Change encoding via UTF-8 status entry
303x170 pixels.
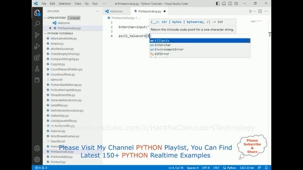coord(206,168)
